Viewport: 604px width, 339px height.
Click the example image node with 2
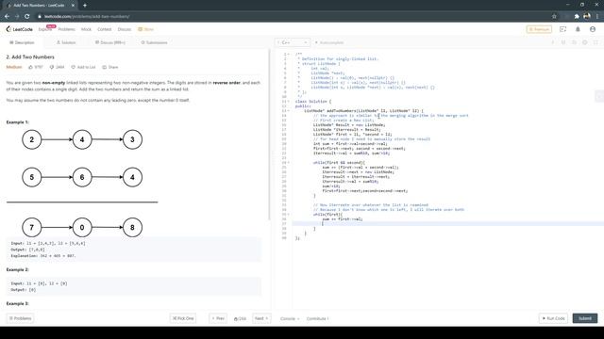(31, 139)
